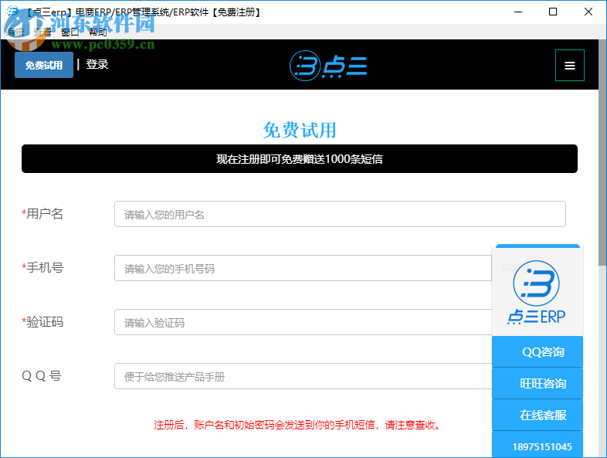Open QQ咨询 in side panel
Image resolution: width=607 pixels, height=458 pixels.
[537, 351]
